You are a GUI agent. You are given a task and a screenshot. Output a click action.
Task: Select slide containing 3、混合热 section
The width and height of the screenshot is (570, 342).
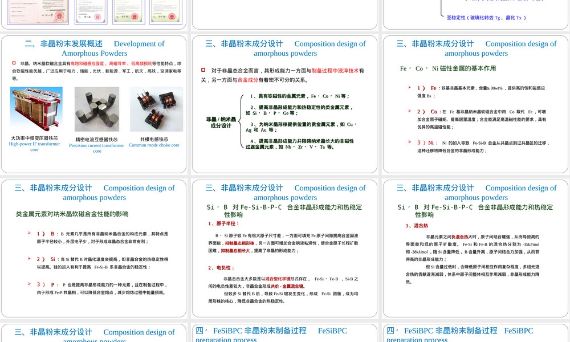[x=475, y=248]
